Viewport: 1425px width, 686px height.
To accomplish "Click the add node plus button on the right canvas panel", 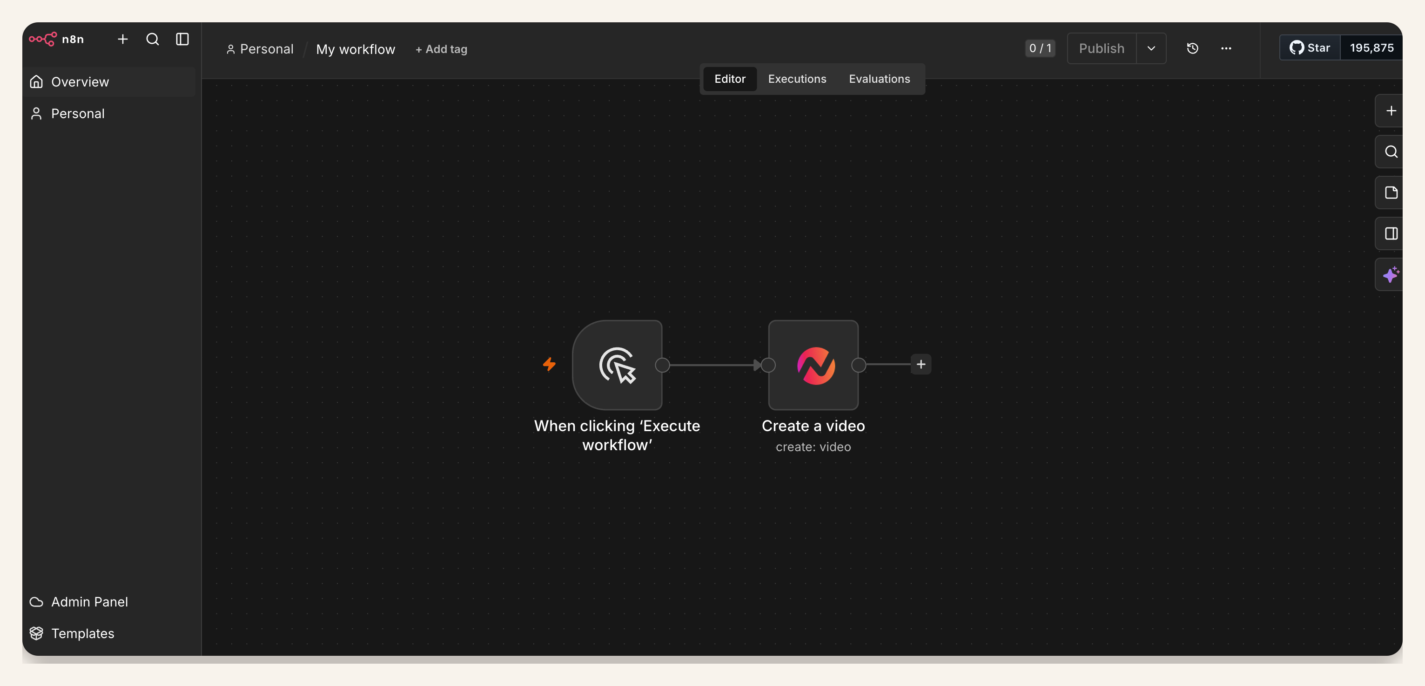I will [1390, 111].
